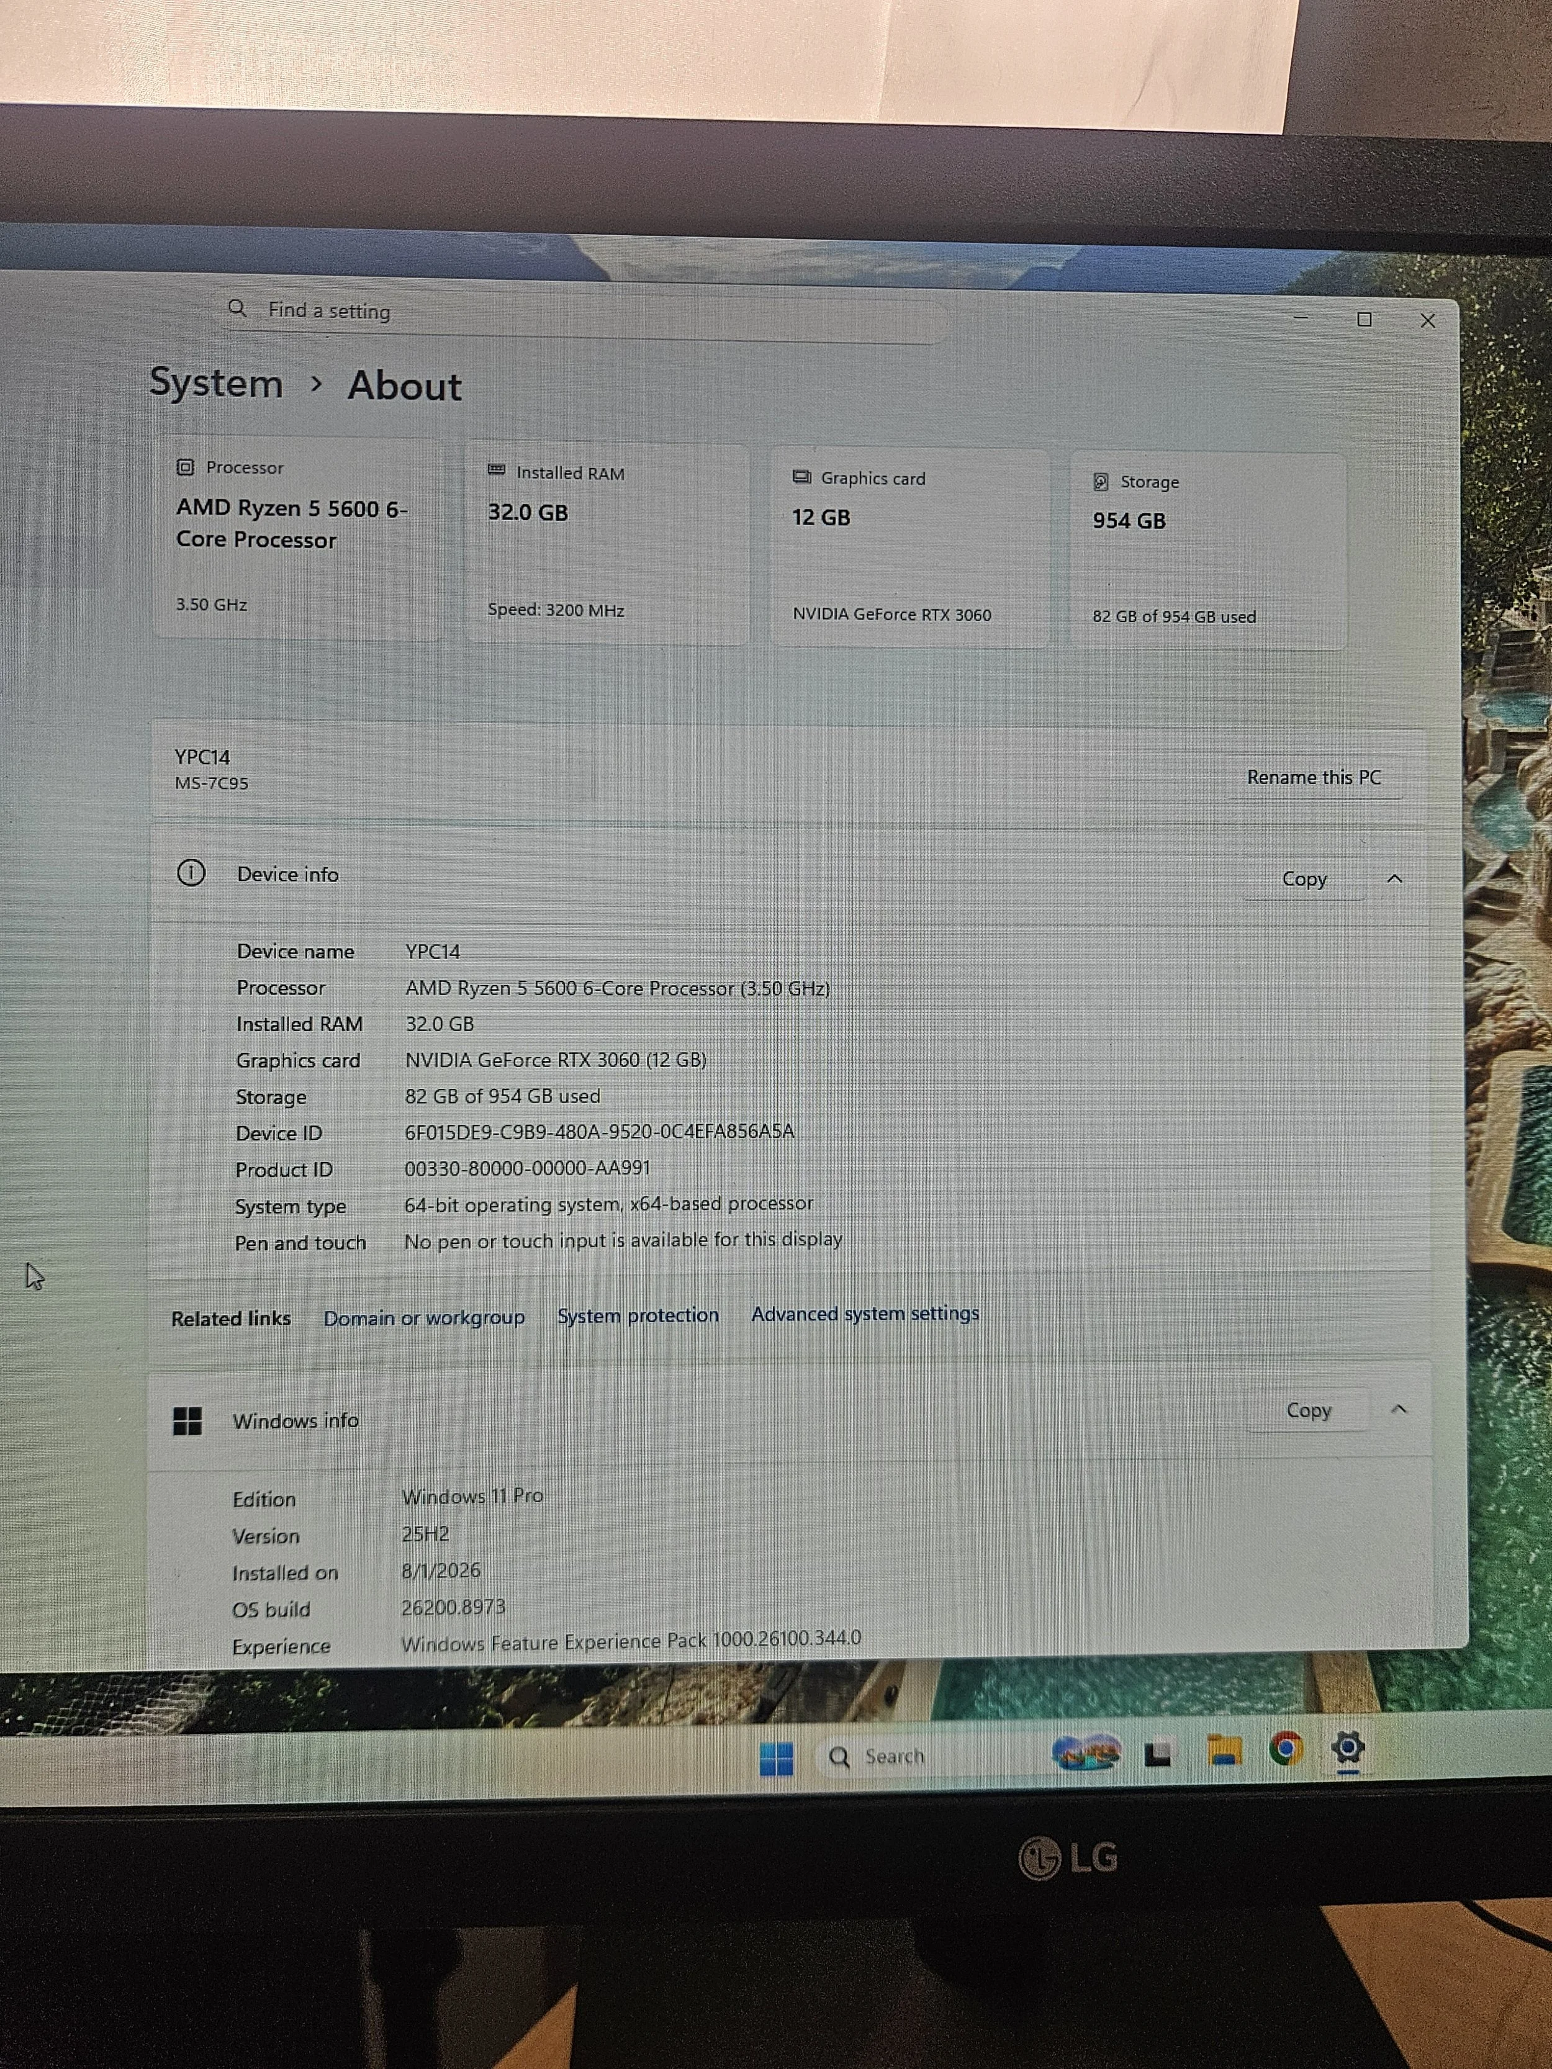Image resolution: width=1552 pixels, height=2069 pixels.
Task: Click the Installed RAM card icon
Action: (497, 471)
